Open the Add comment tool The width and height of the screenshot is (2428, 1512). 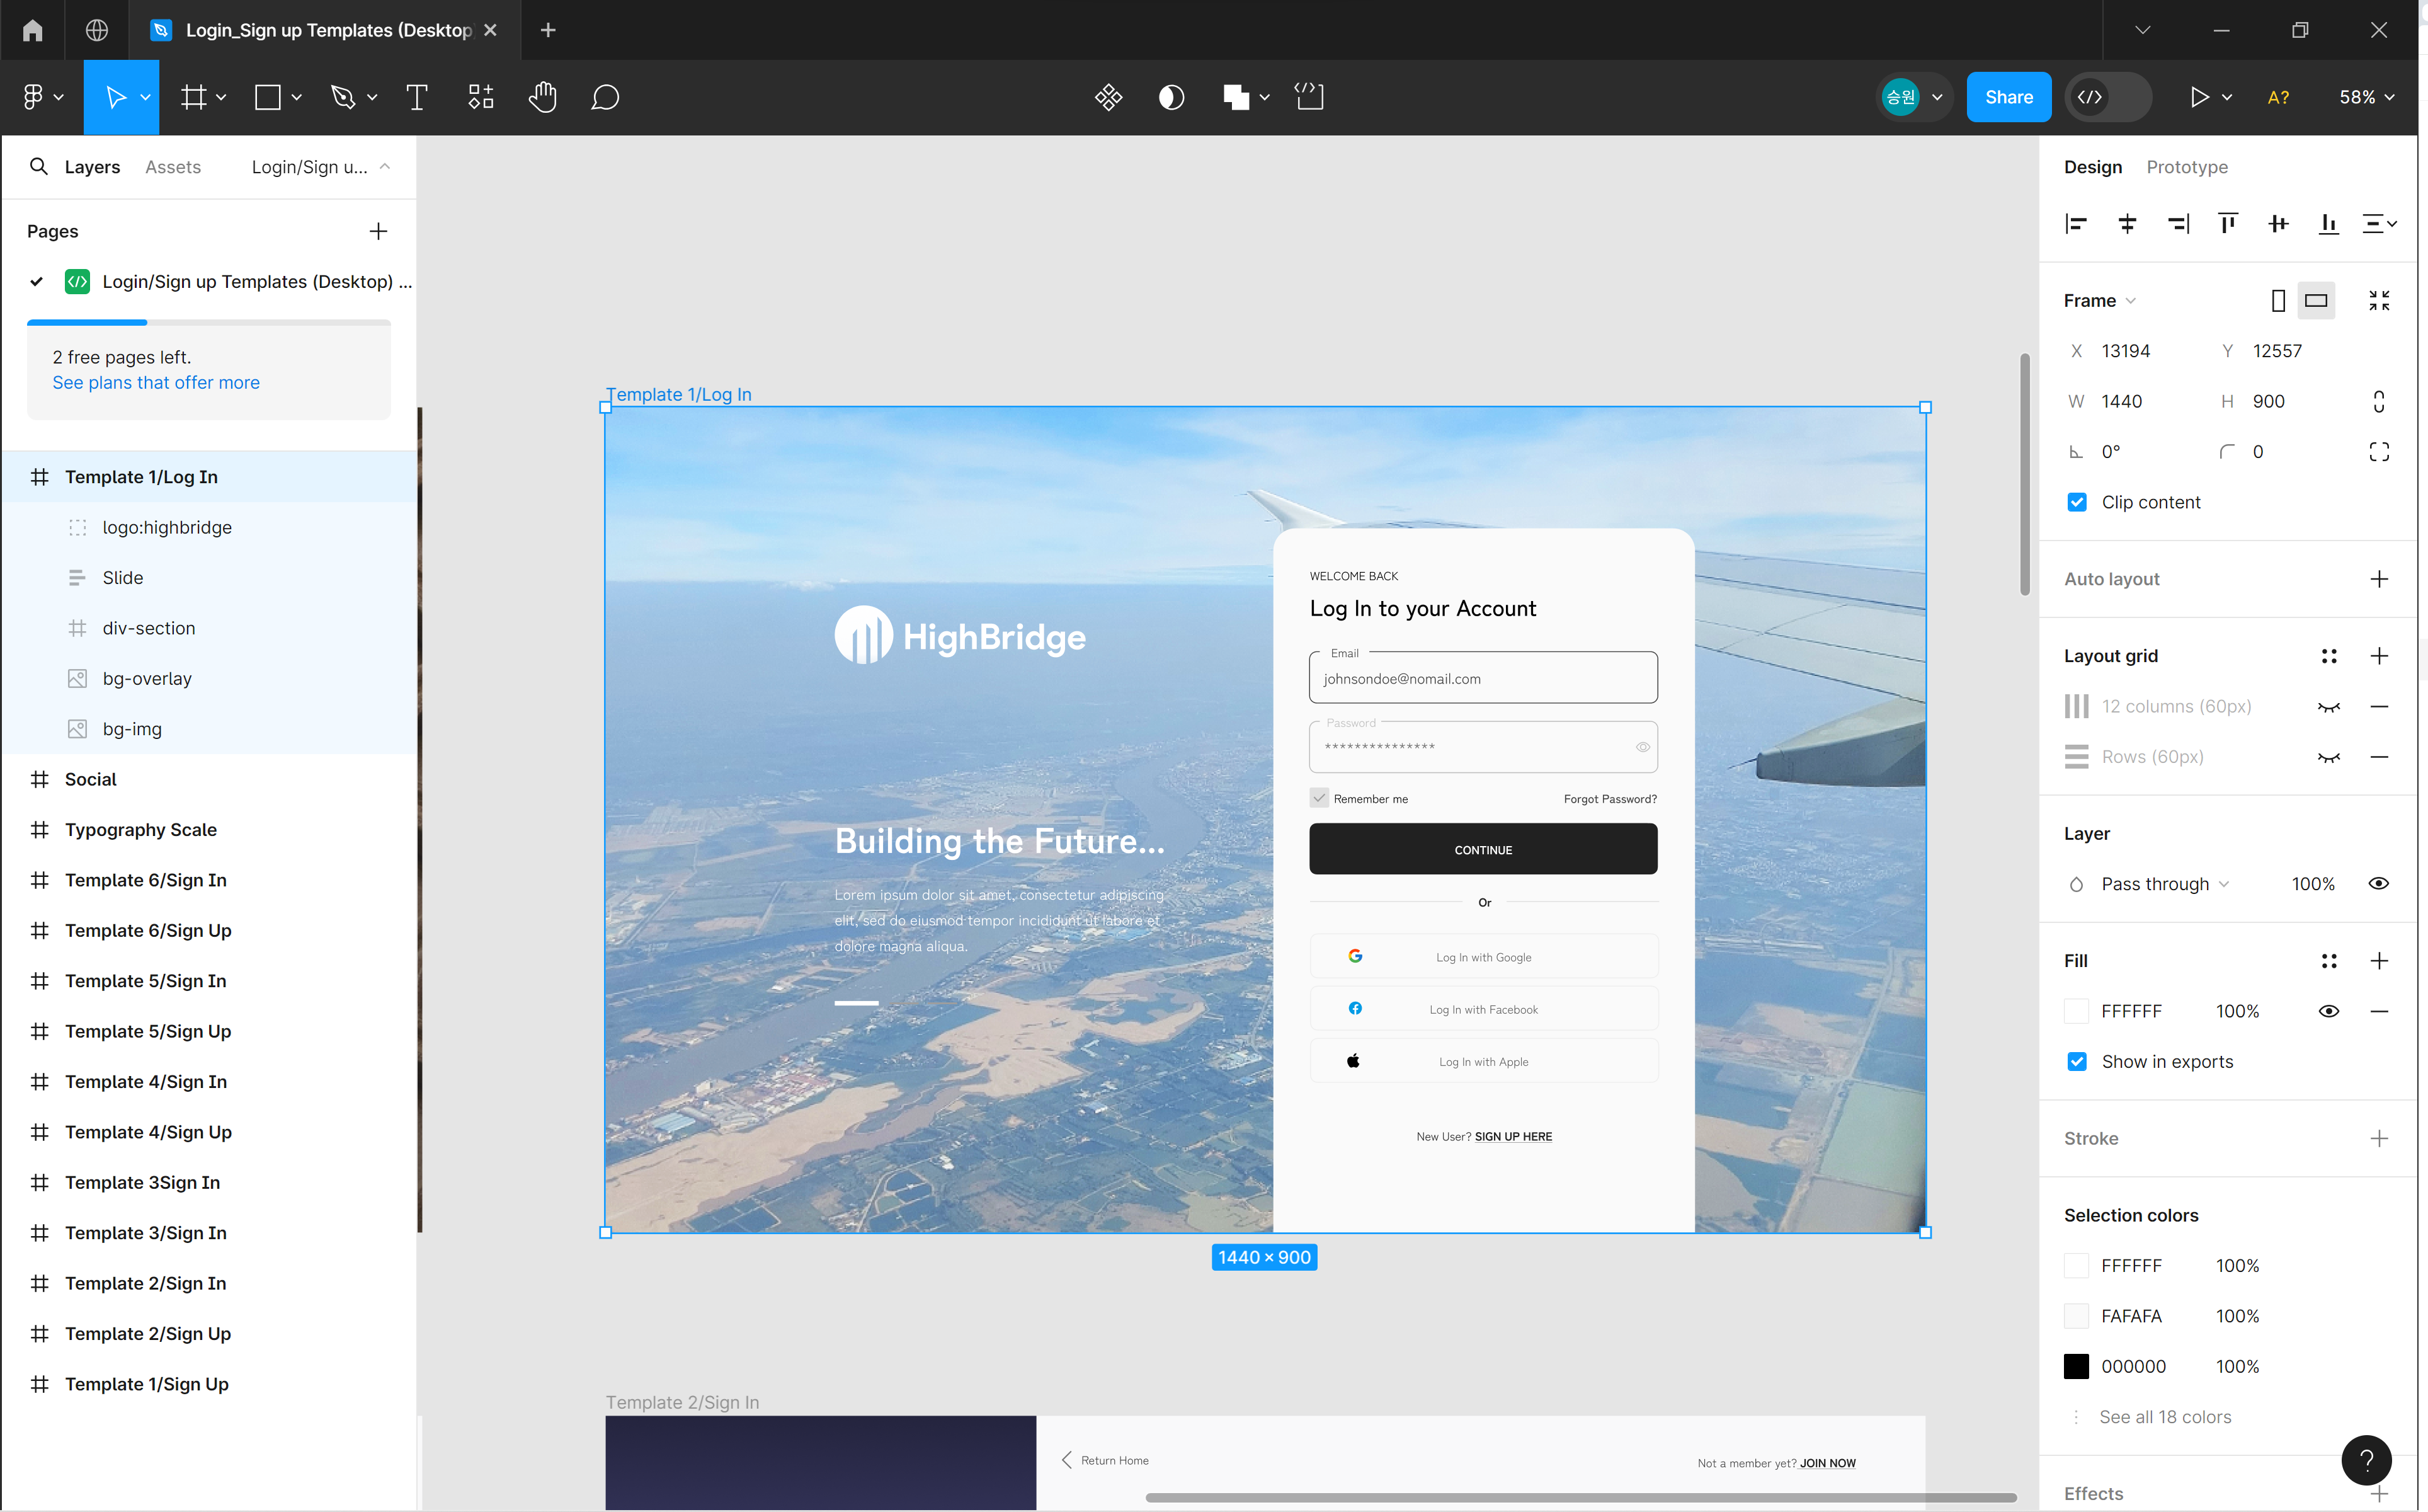pyautogui.click(x=605, y=97)
